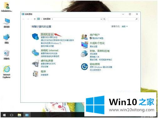Open 时钟、语言和区域 heading link

[100, 51]
